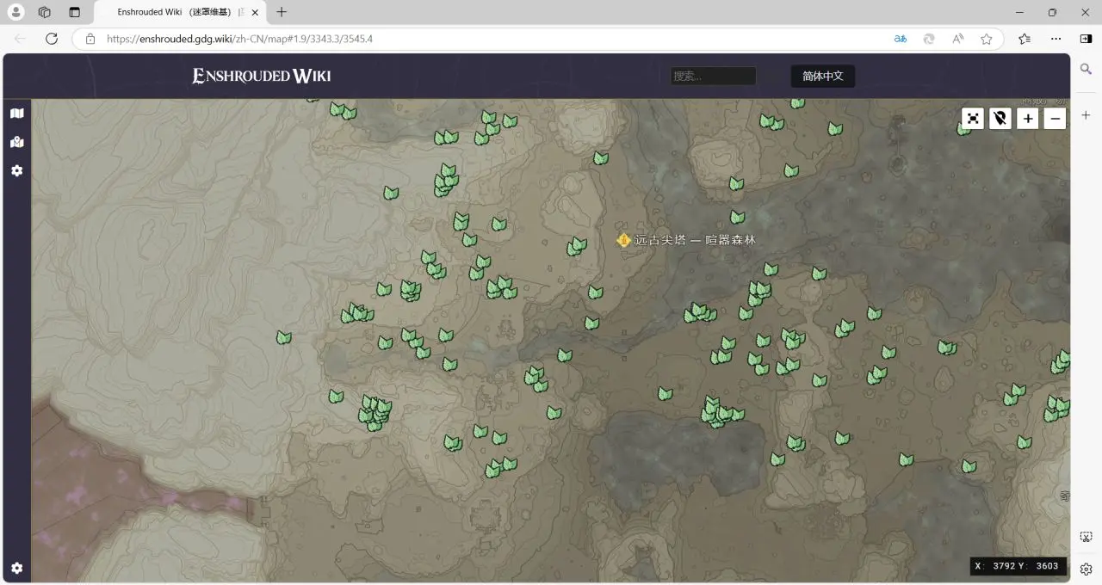Screen dimensions: 1102x585
Task: Zoom out the map with minus button
Action: (1055, 119)
